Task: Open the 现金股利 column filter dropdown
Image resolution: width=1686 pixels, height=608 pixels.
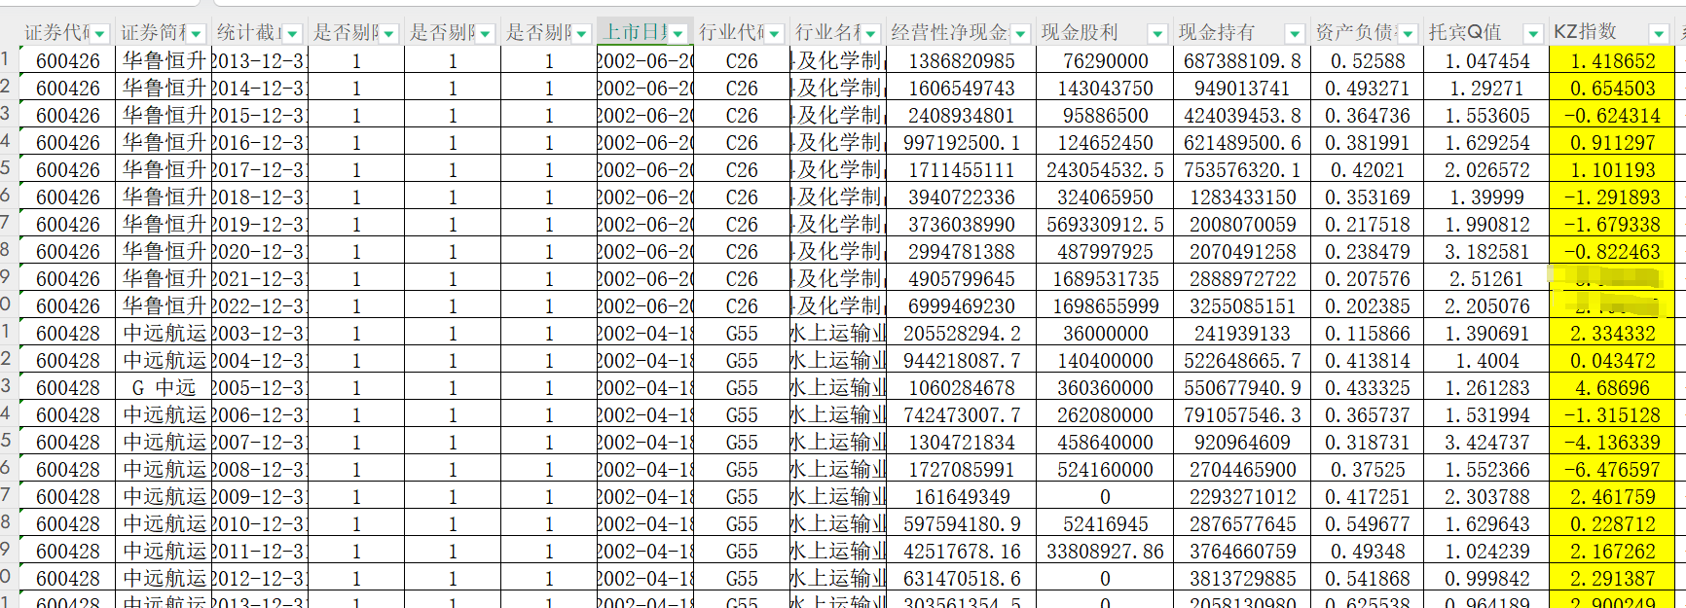Action: pyautogui.click(x=1156, y=33)
